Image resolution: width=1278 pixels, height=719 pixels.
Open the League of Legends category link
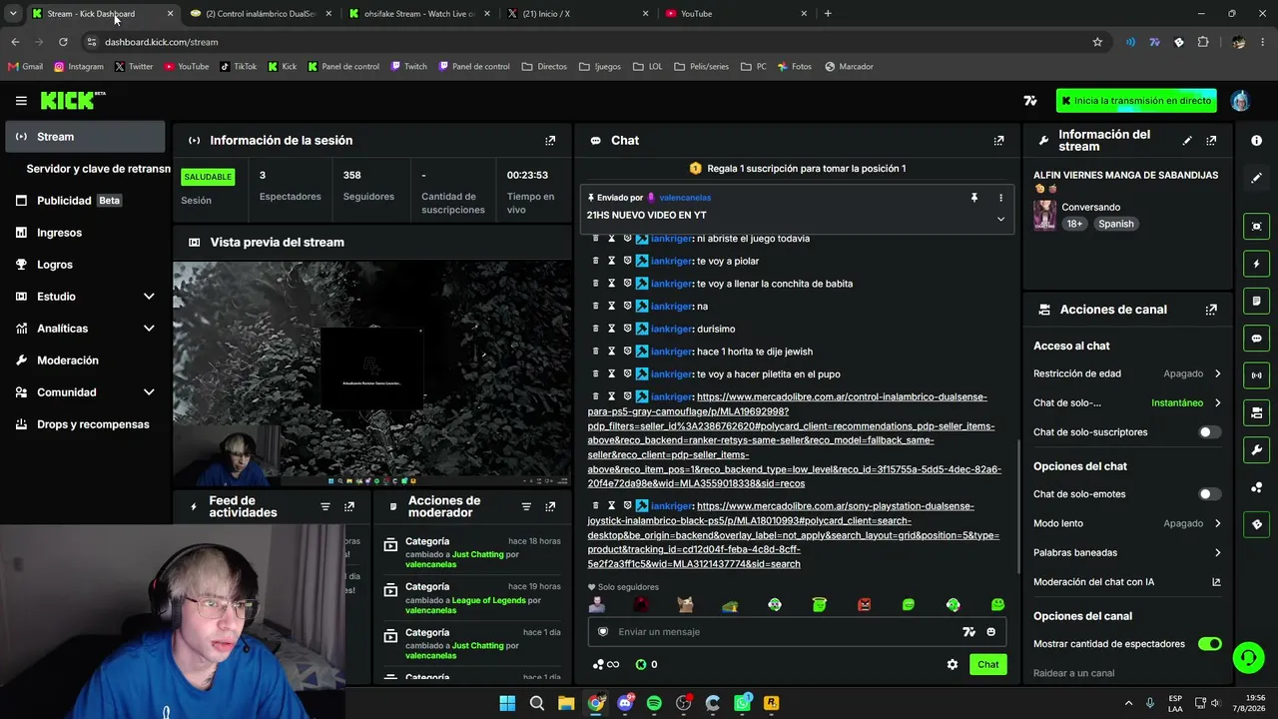(x=489, y=600)
